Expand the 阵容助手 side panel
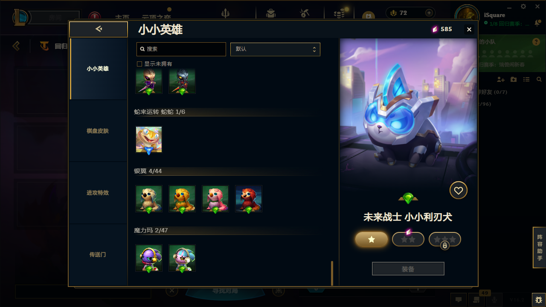 tap(540, 248)
